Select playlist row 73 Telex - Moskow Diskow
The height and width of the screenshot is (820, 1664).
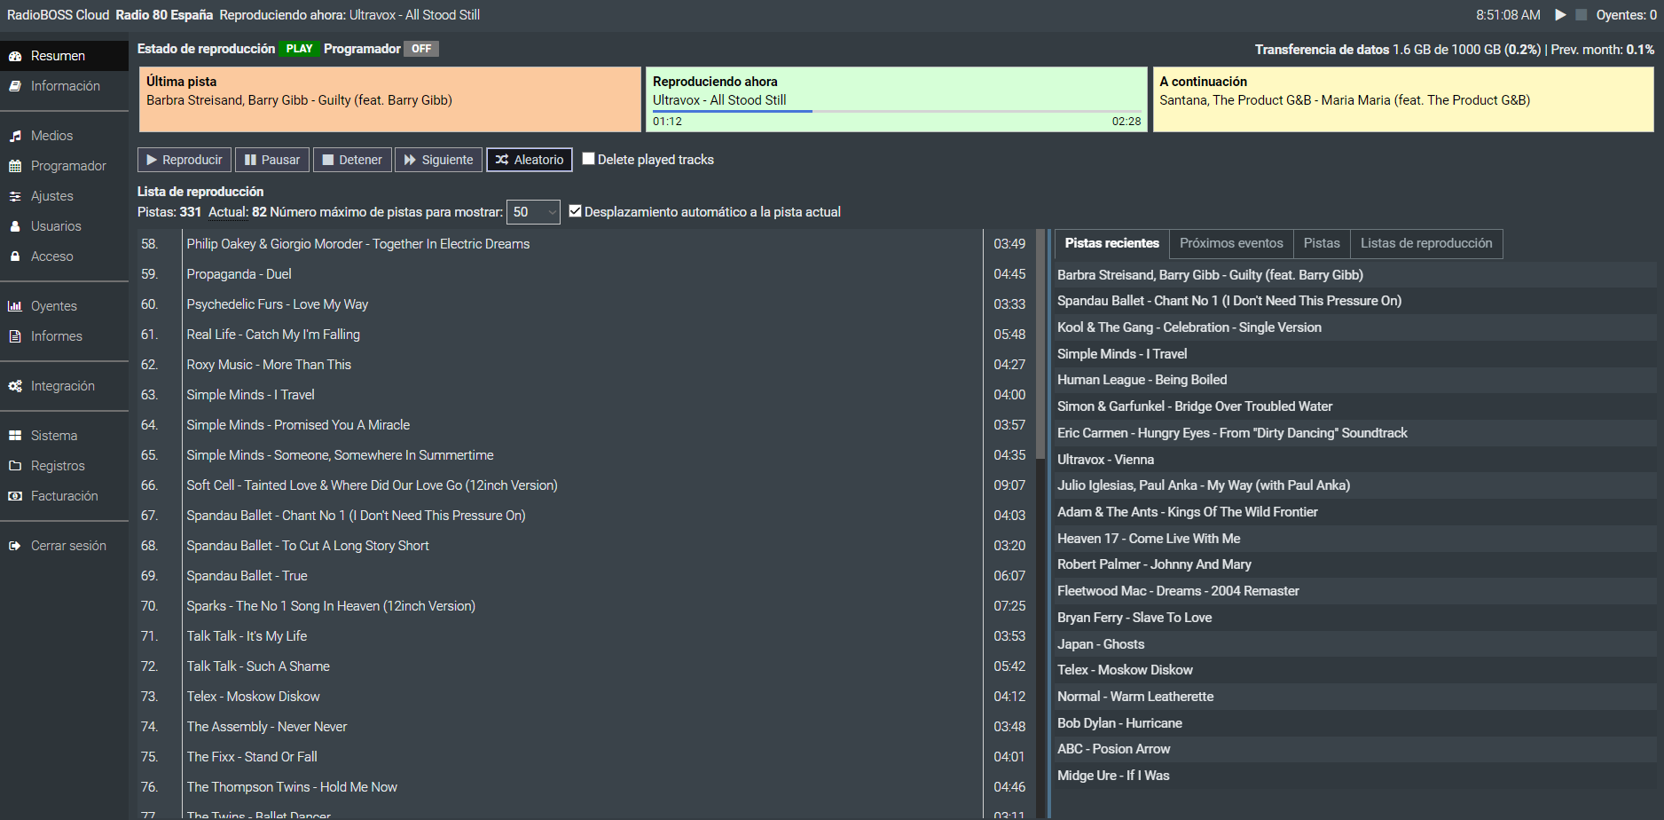point(583,697)
